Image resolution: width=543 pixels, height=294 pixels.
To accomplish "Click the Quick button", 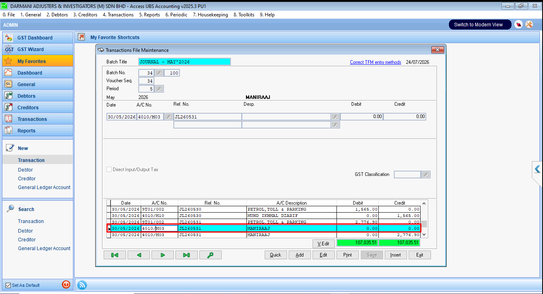I will (x=275, y=255).
